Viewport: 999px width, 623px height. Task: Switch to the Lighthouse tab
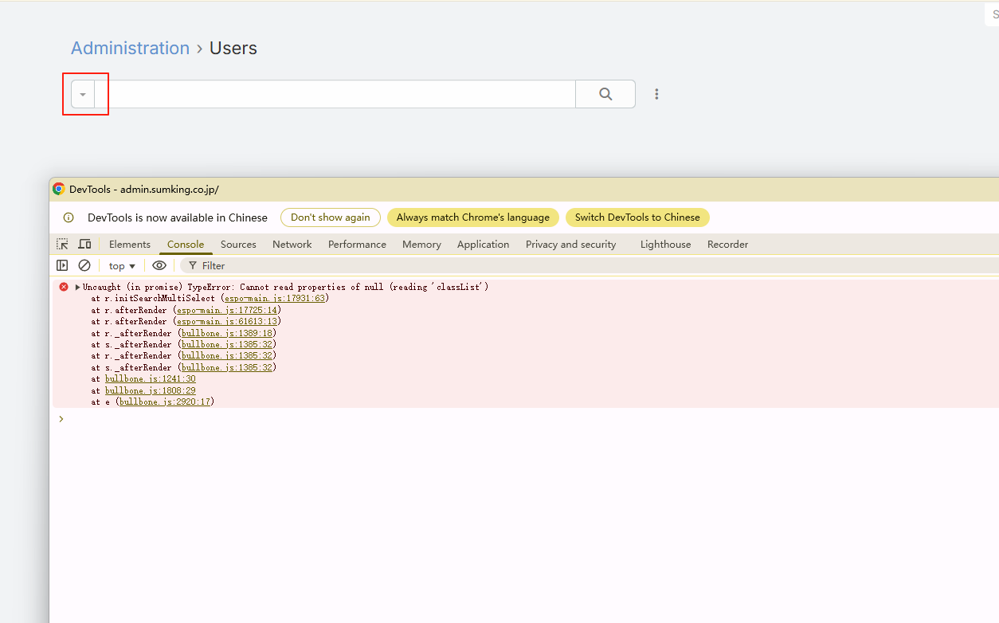tap(665, 244)
